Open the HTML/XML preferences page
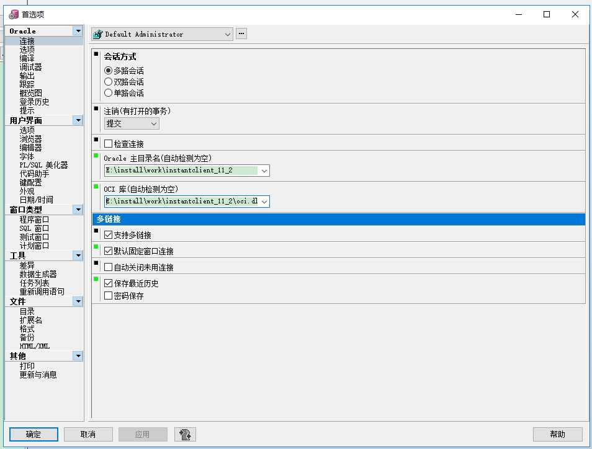The height and width of the screenshot is (449, 592). (x=34, y=346)
